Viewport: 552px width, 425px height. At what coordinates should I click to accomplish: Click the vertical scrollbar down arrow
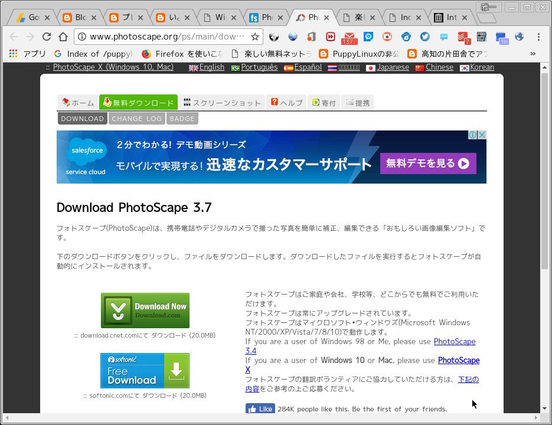tap(544, 408)
